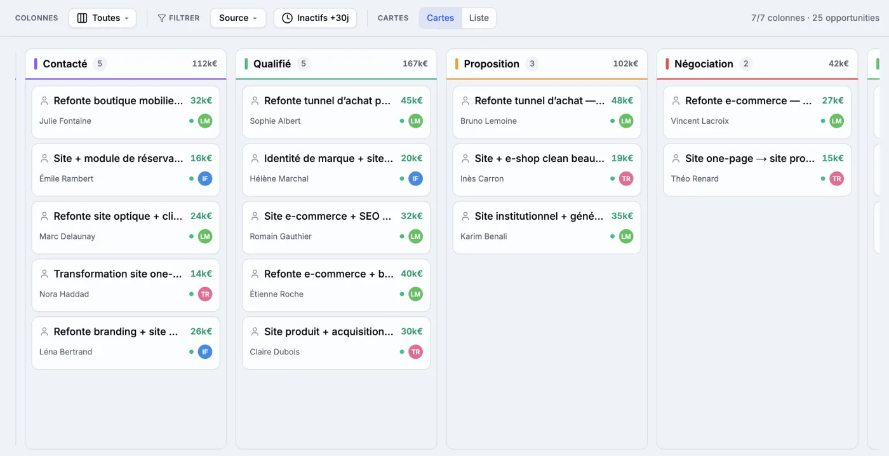Click TR avatar on Inès Carron card
Viewport: 889px width, 456px height.
[626, 178]
